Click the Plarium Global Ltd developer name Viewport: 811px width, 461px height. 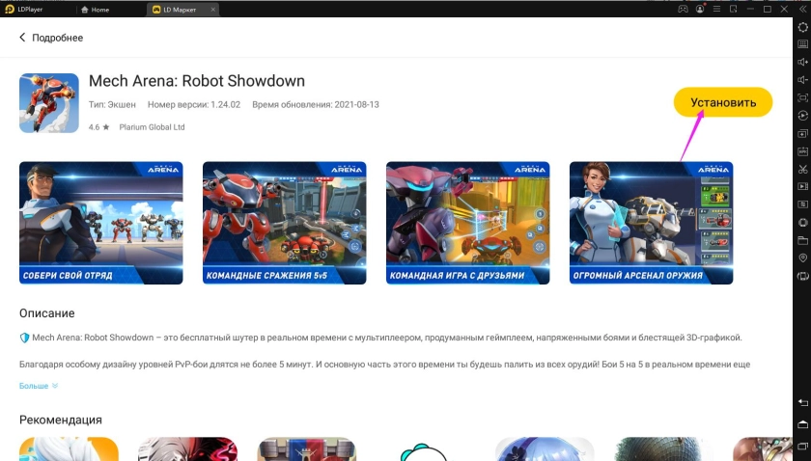pyautogui.click(x=153, y=127)
